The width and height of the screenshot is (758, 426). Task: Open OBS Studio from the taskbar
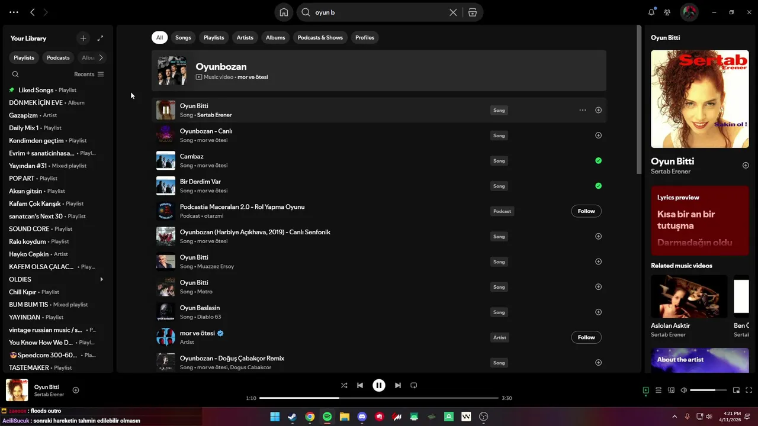[x=484, y=417]
